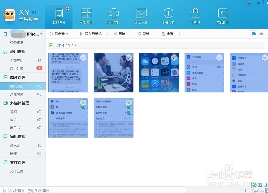
Task: Open the doctor and patient photo thumbnail
Action: (x=114, y=73)
